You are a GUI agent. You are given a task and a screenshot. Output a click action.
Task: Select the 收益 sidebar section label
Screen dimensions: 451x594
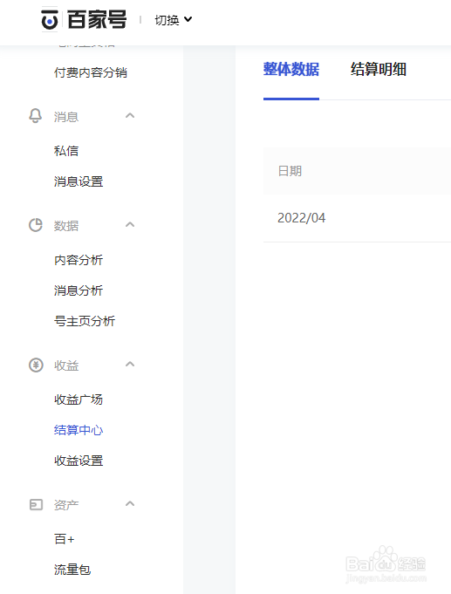(x=66, y=365)
